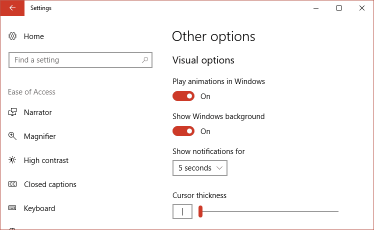Viewport: 374px width, 230px height.
Task: Maximize the Settings window
Action: pos(339,8)
